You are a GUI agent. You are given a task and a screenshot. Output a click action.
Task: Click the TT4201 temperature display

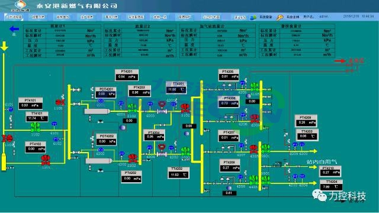[x=176, y=88]
